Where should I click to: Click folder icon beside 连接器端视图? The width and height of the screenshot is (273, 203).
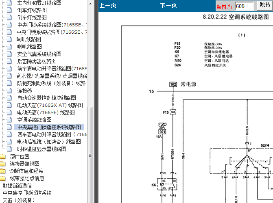tap(2, 164)
